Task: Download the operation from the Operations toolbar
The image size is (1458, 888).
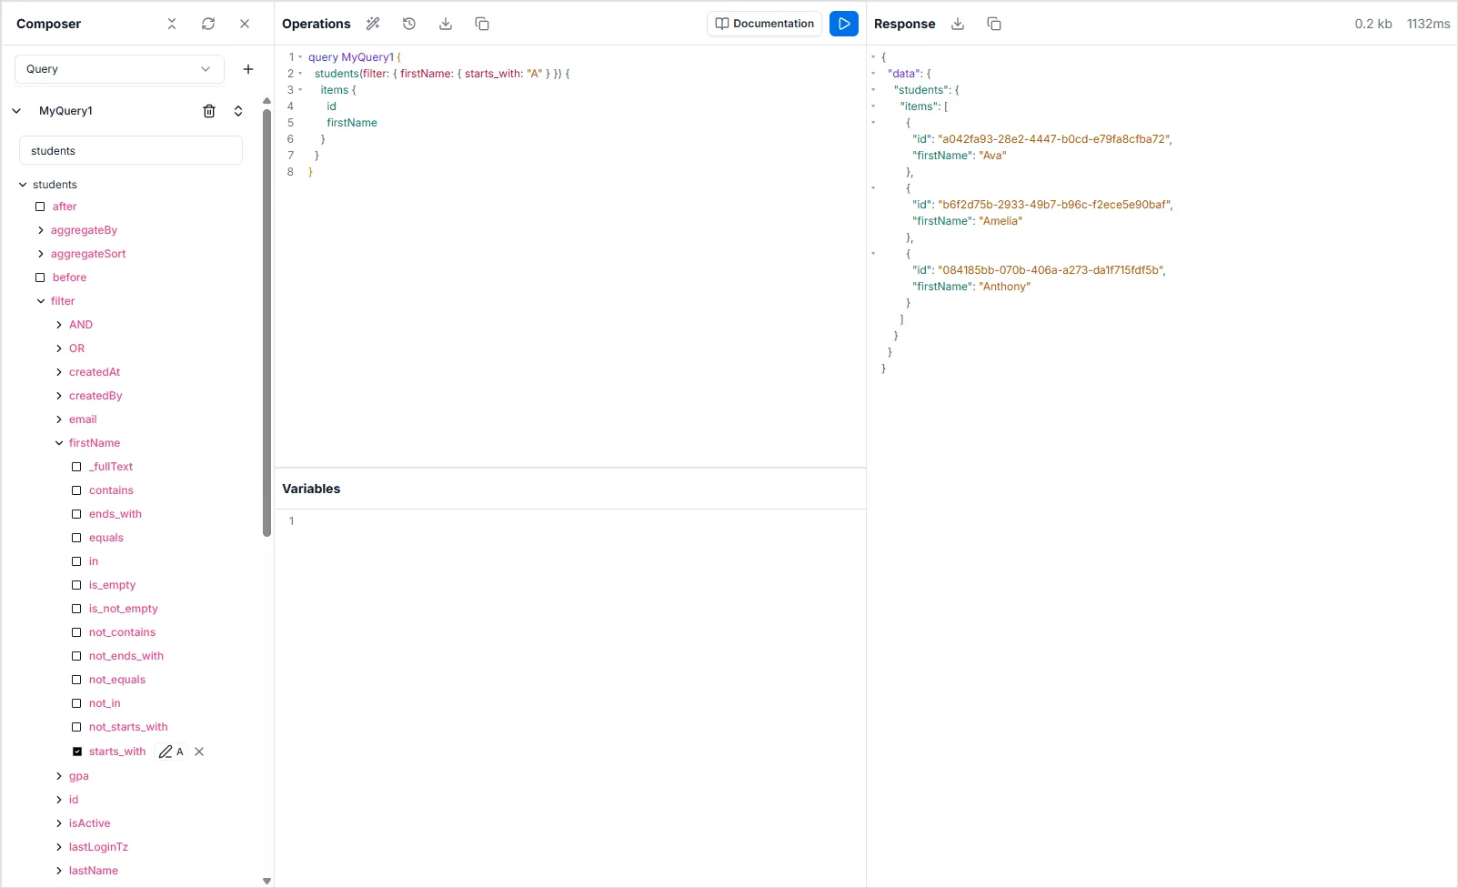Action: point(446,24)
